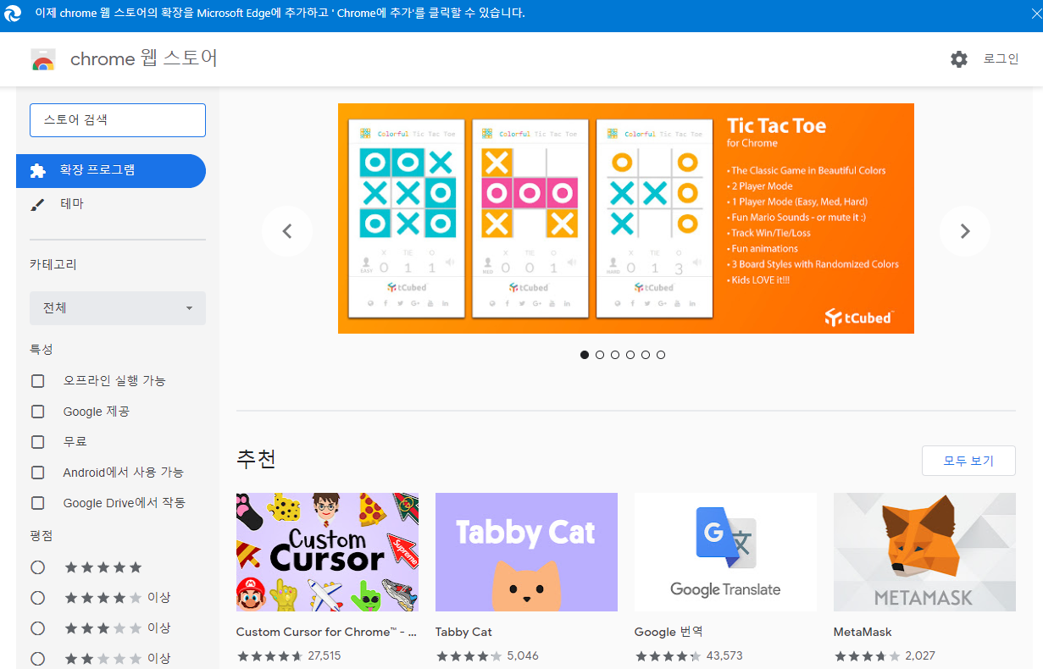1043x669 pixels.
Task: Select the third carousel indicator dot
Action: click(615, 355)
